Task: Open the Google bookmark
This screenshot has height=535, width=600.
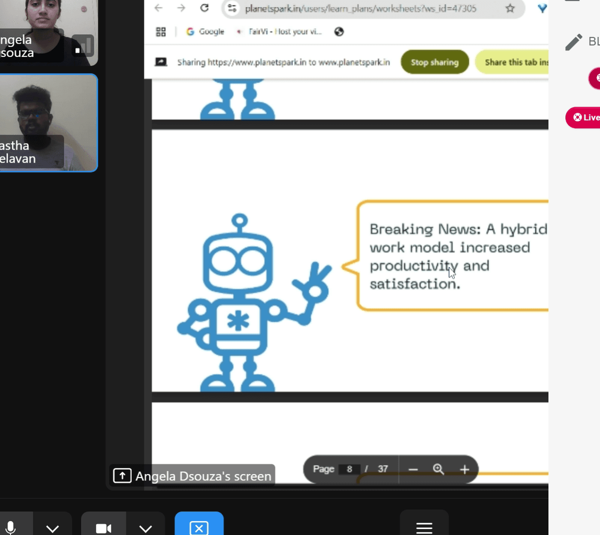Action: point(205,32)
